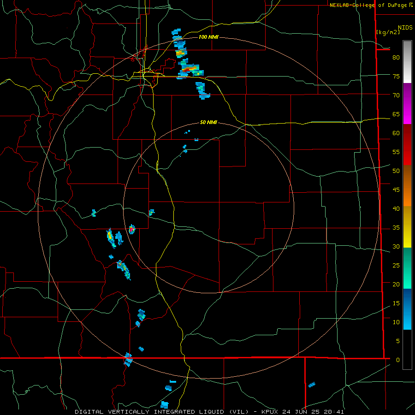Image resolution: width=415 pixels, height=415 pixels.
Task: Click scale value 5 on the legend
Action: 398,341
